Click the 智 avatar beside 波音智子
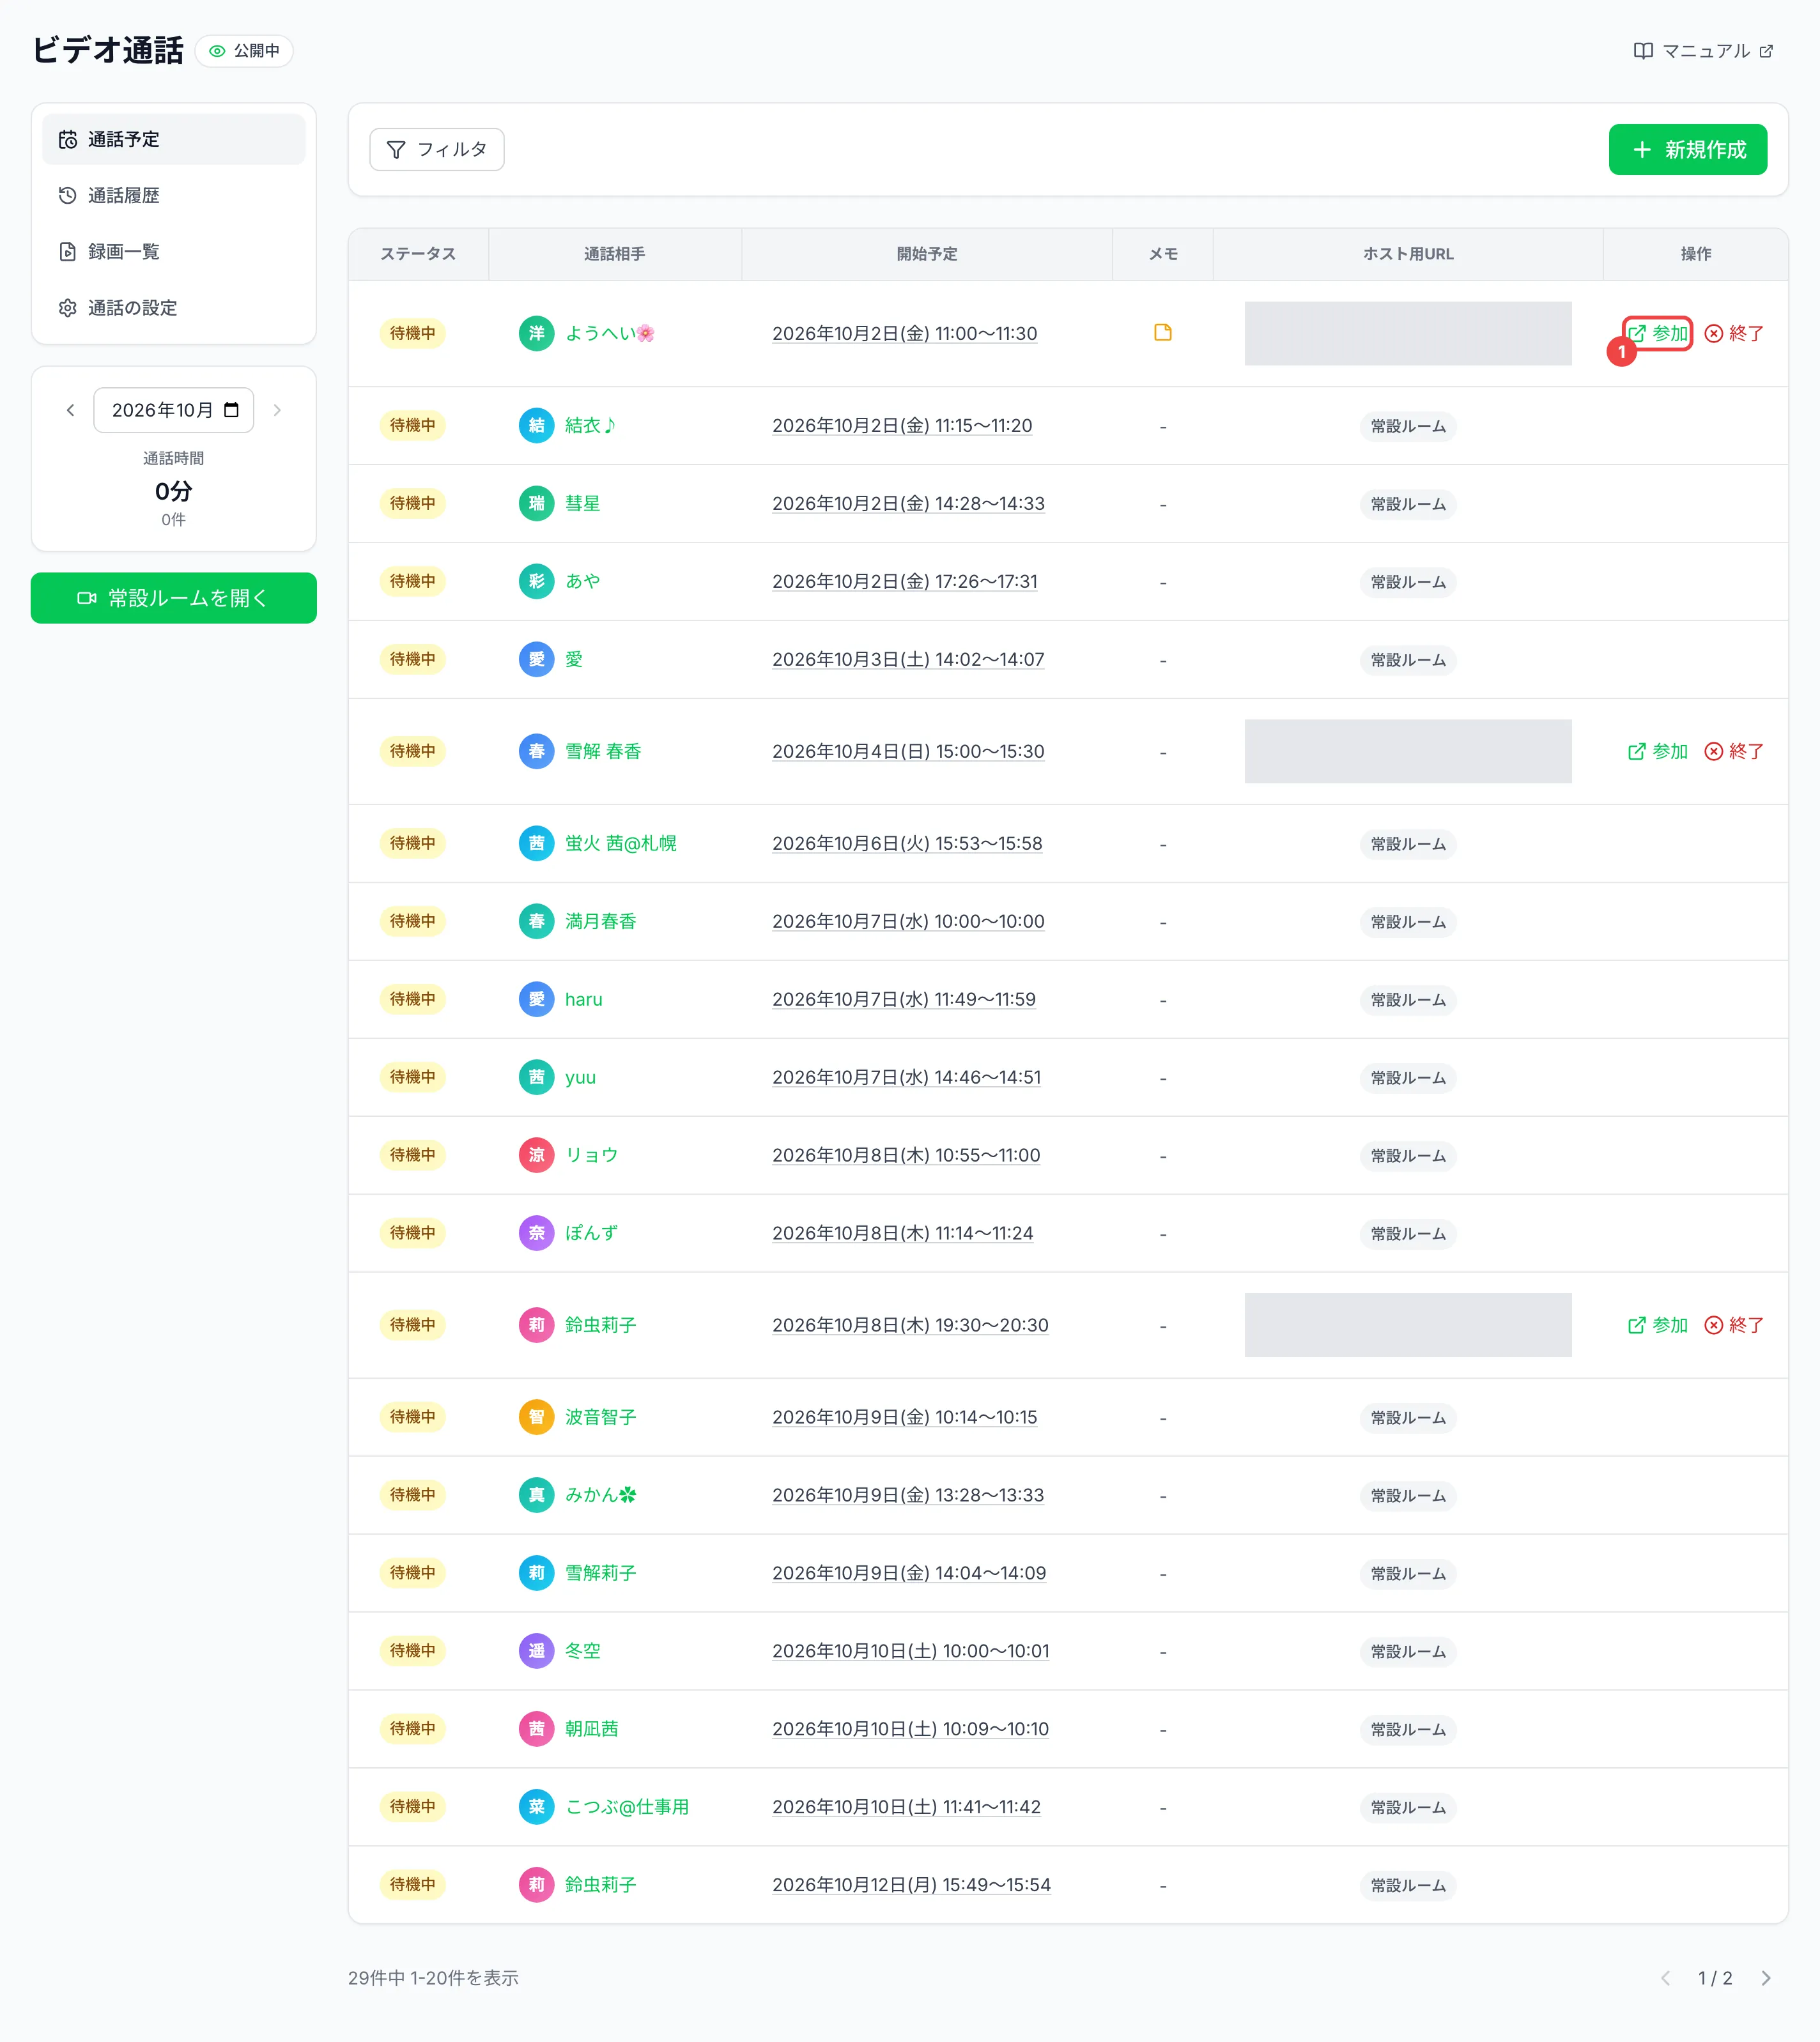 (536, 1417)
